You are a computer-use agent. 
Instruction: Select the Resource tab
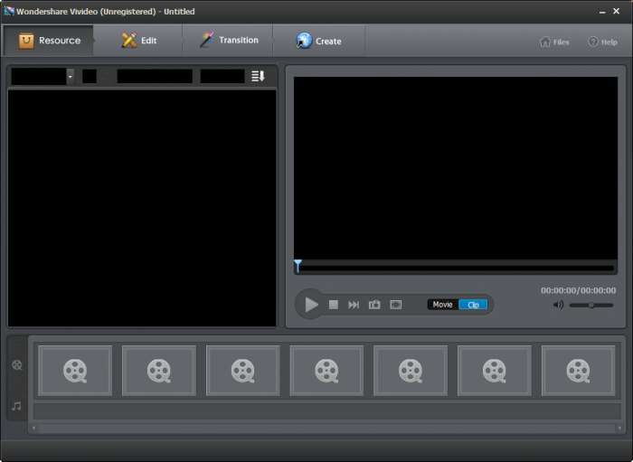(50, 41)
